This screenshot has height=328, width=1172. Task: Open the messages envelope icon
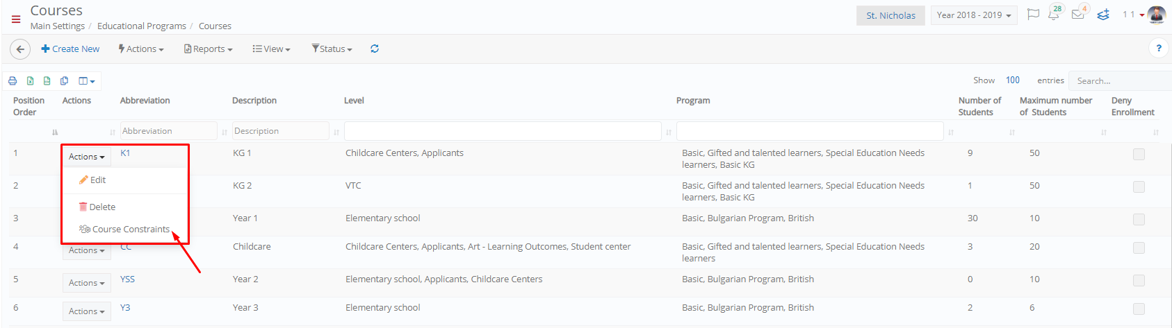coord(1077,15)
